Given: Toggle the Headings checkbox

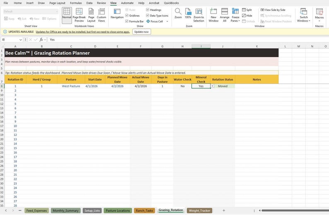Looking at the screenshot, I should click(x=148, y=10).
